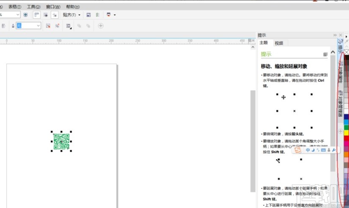Click the canvas scroll-up arrow
Viewport: 349px width, 208px height.
pos(253,47)
